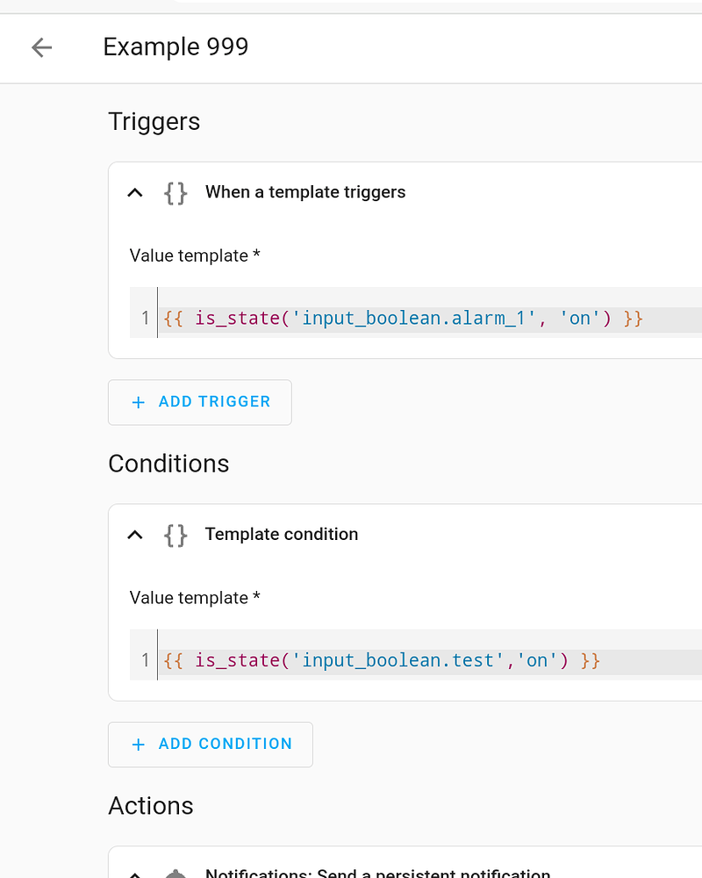This screenshot has height=878, width=702.
Task: Click the Actions section heading
Action: tap(150, 806)
